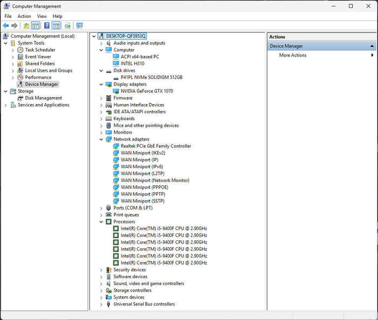Select WAN Miniport (Network Monitor)
The image size is (378, 320).
coord(155,180)
